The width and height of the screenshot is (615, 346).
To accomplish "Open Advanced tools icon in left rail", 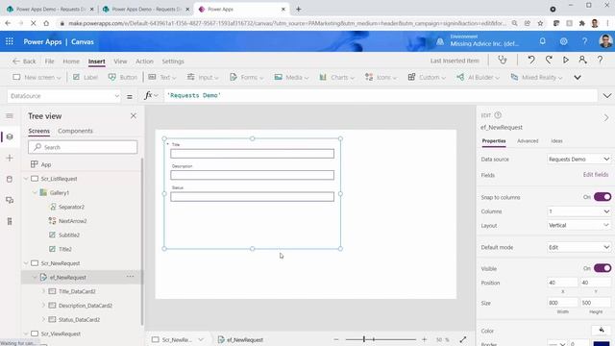I will tap(10, 222).
